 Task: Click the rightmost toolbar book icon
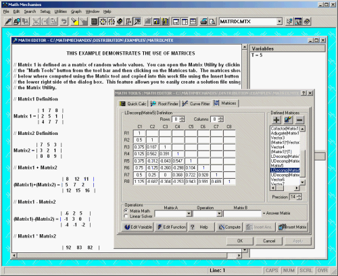click(x=307, y=22)
